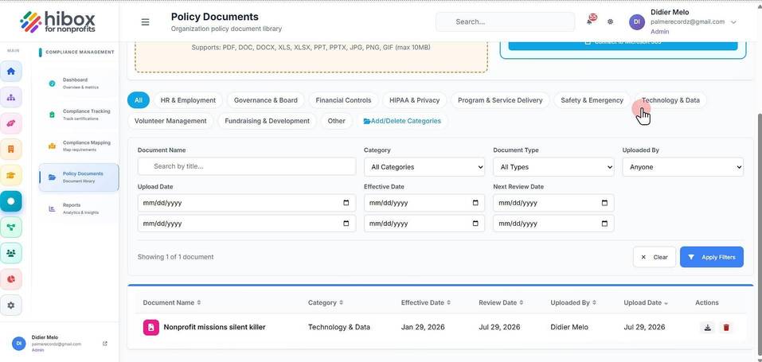The image size is (762, 362).
Task: Click the header settings gear icon
Action: pos(611,21)
